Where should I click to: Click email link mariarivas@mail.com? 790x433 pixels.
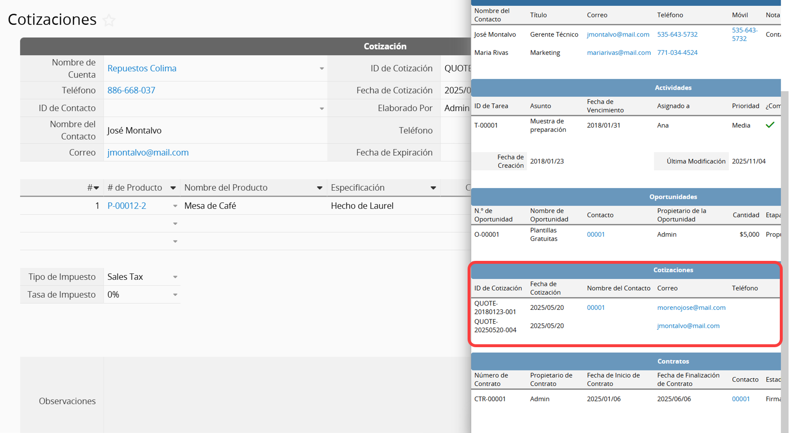[x=619, y=52]
